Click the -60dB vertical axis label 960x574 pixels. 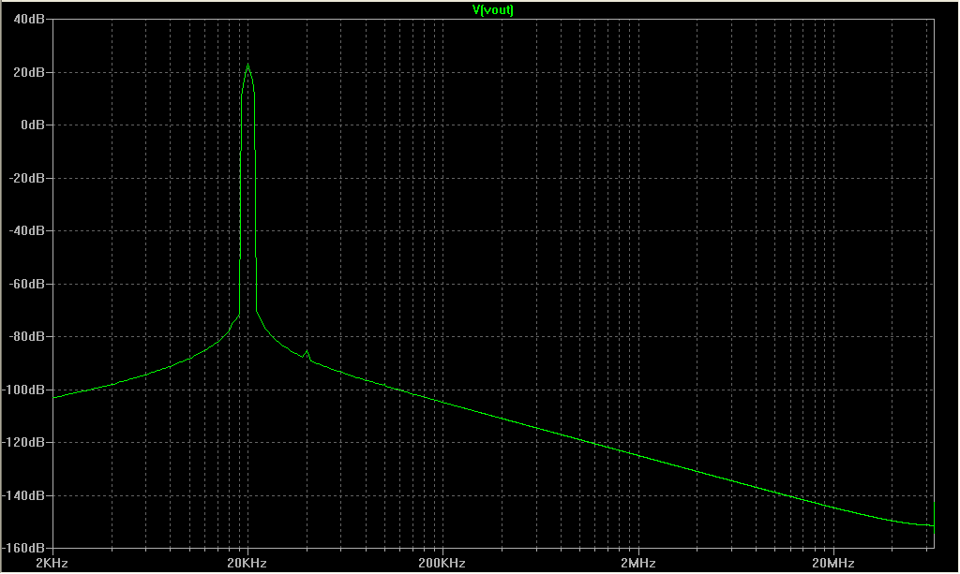tap(27, 284)
